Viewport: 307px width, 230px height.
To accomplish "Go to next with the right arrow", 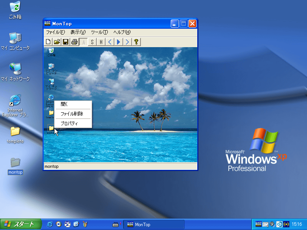I will point(127,42).
